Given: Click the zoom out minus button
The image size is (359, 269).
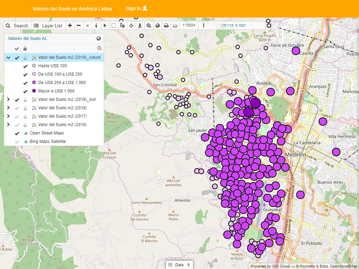Looking at the screenshot, I should [x=79, y=26].
